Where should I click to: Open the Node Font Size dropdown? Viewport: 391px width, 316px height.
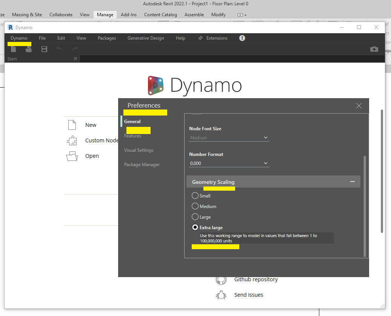(229, 137)
